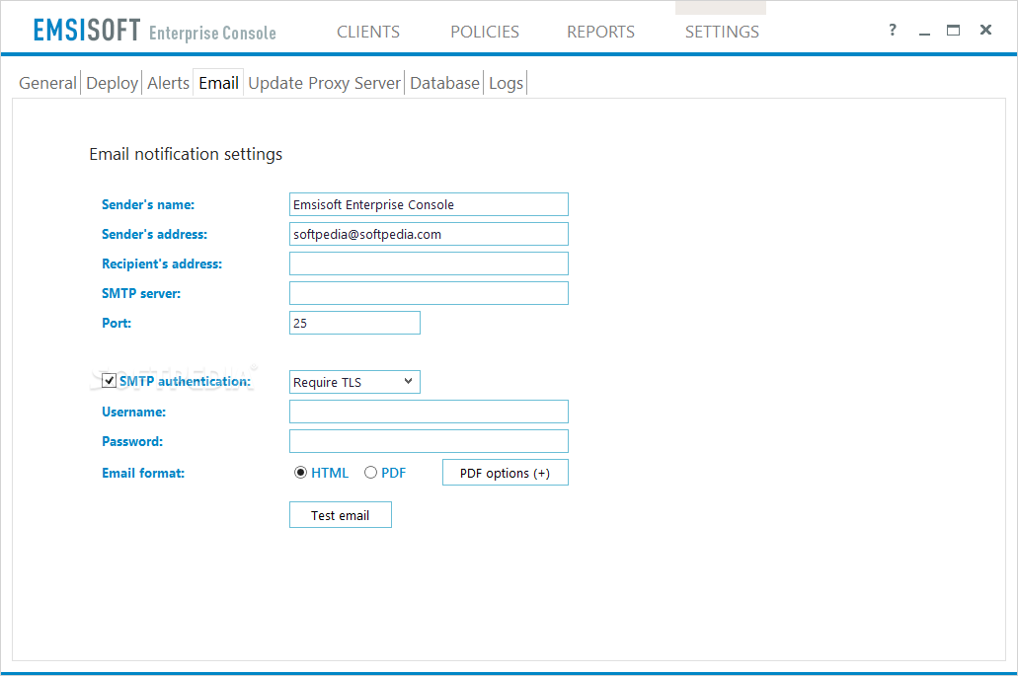The image size is (1018, 676).
Task: Open the Require TLS dropdown
Action: click(354, 382)
